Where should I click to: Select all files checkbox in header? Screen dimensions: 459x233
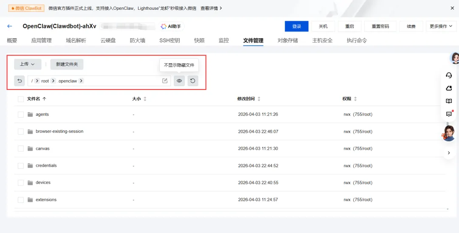(21, 99)
